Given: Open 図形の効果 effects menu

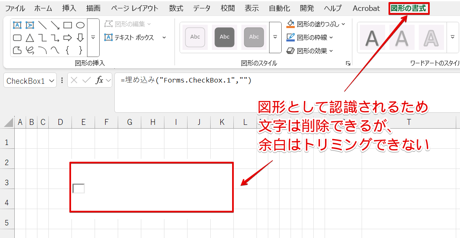Looking at the screenshot, I should pyautogui.click(x=310, y=51).
